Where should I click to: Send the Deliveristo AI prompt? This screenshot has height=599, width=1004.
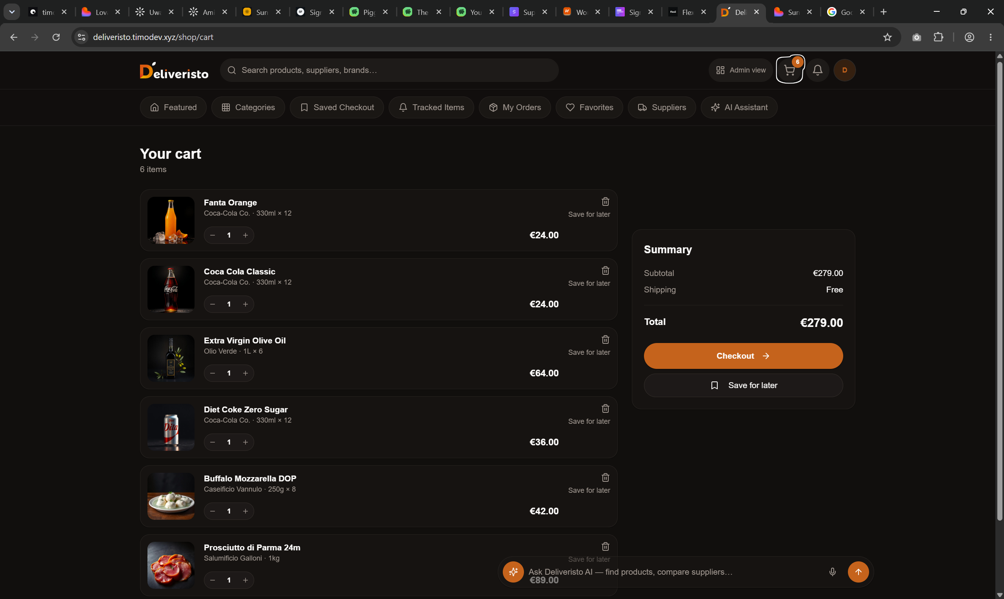coord(858,572)
